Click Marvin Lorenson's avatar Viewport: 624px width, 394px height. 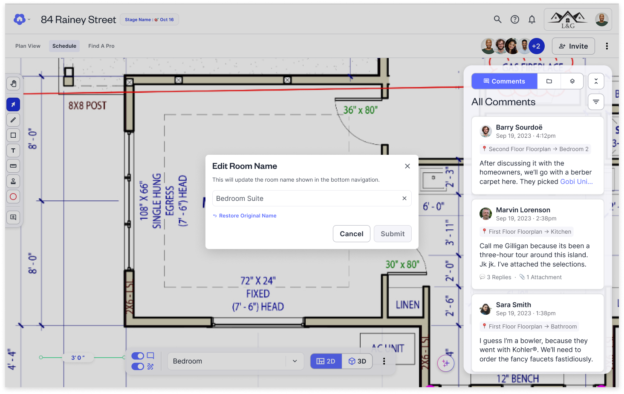tap(486, 214)
